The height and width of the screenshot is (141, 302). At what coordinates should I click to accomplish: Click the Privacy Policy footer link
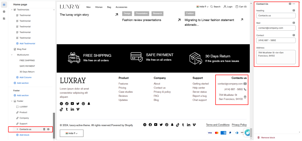point(239,125)
